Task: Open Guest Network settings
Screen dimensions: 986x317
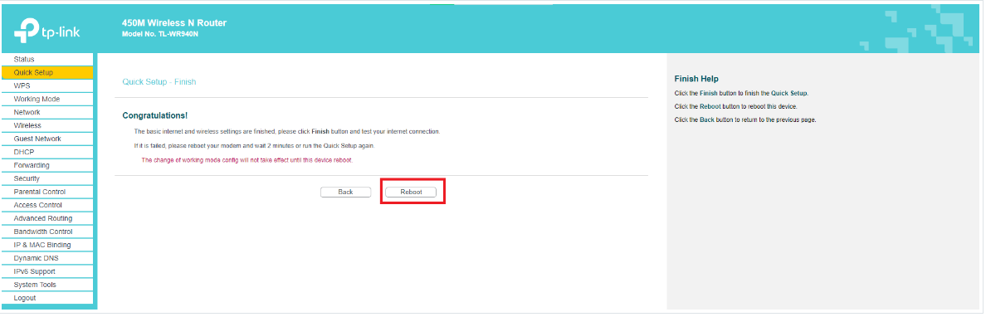Action: pyautogui.click(x=47, y=139)
